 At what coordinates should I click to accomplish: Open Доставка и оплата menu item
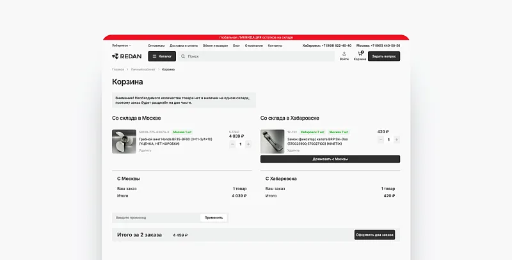click(184, 45)
